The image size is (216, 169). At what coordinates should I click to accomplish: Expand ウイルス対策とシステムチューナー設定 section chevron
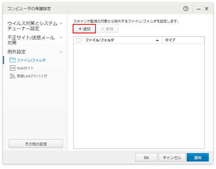61,24
